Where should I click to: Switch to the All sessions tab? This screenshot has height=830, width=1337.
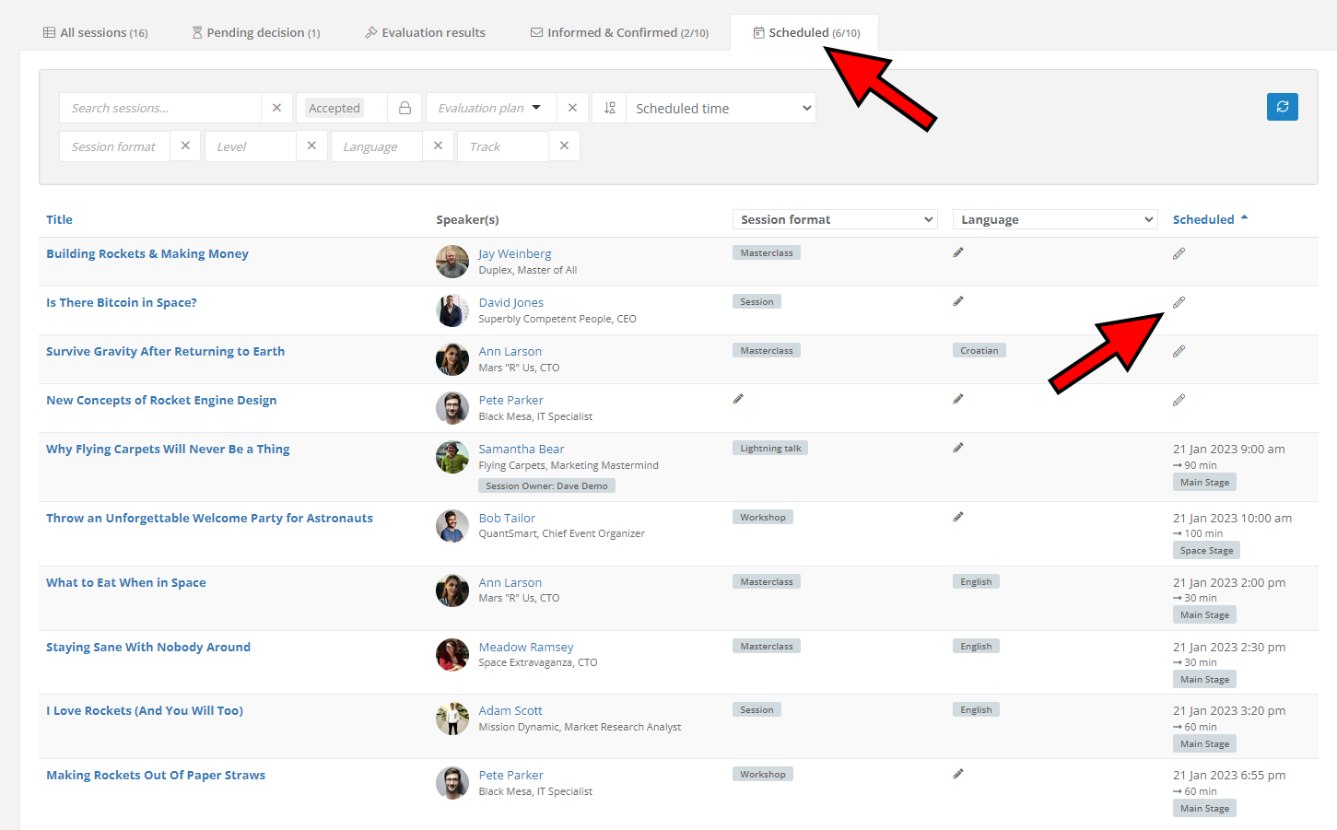[x=95, y=32]
